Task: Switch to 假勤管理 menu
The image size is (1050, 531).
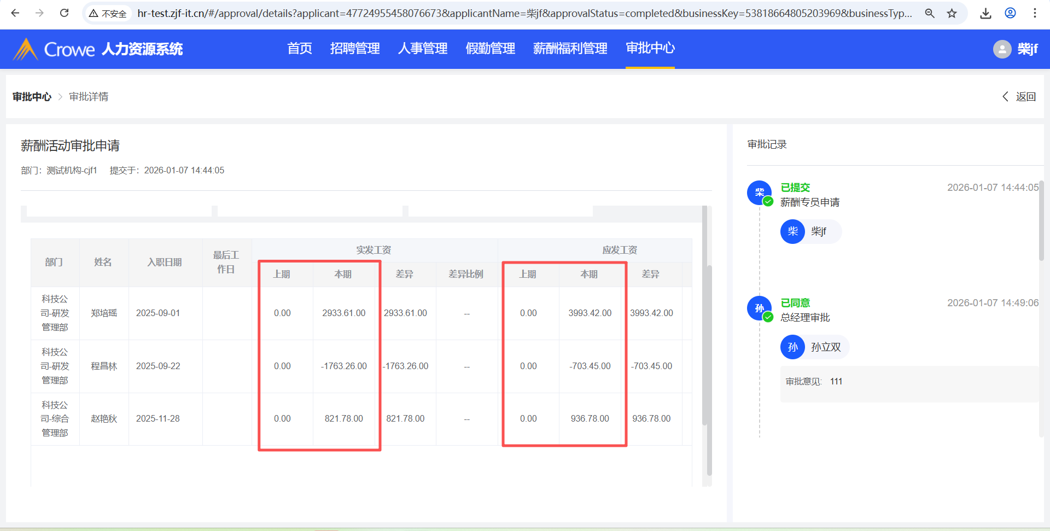Action: coord(490,49)
